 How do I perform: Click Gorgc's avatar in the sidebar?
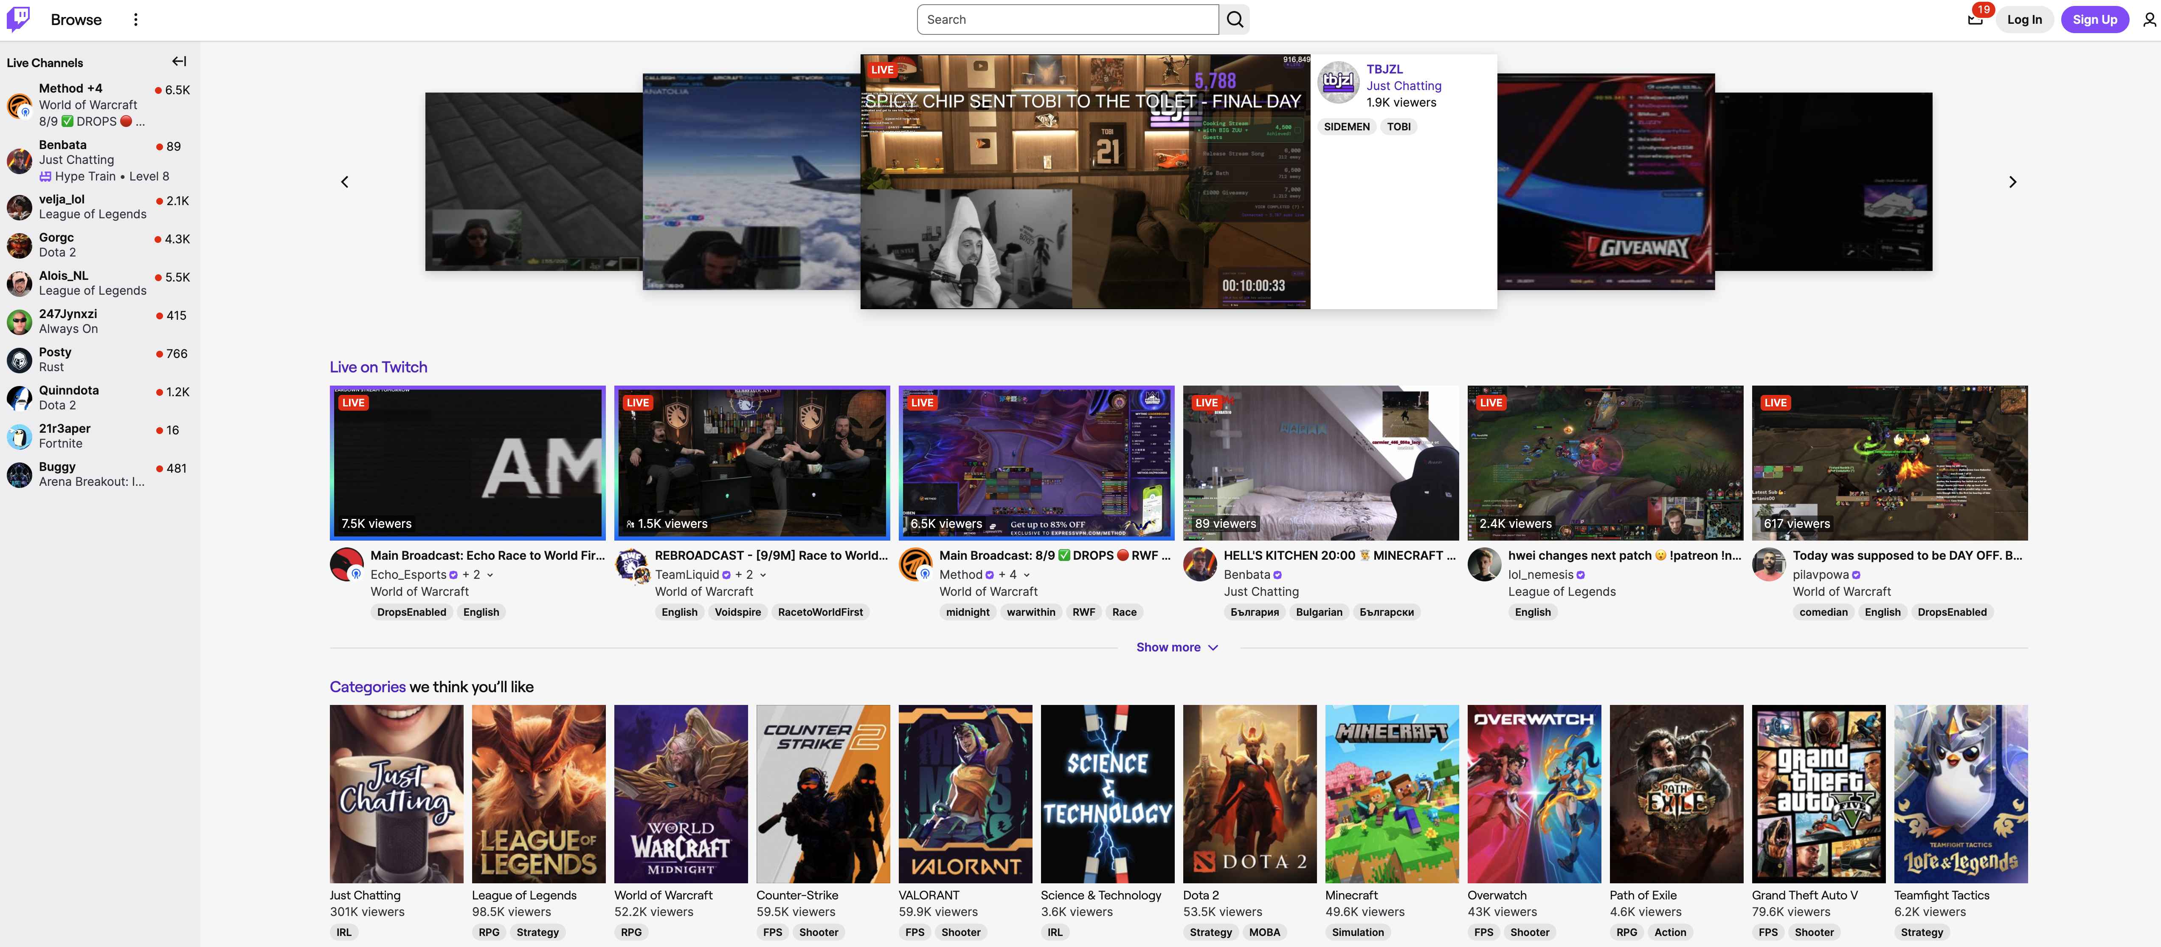[18, 245]
